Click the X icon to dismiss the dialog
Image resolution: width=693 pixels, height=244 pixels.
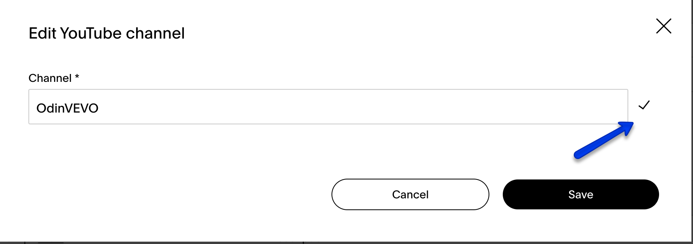(663, 26)
